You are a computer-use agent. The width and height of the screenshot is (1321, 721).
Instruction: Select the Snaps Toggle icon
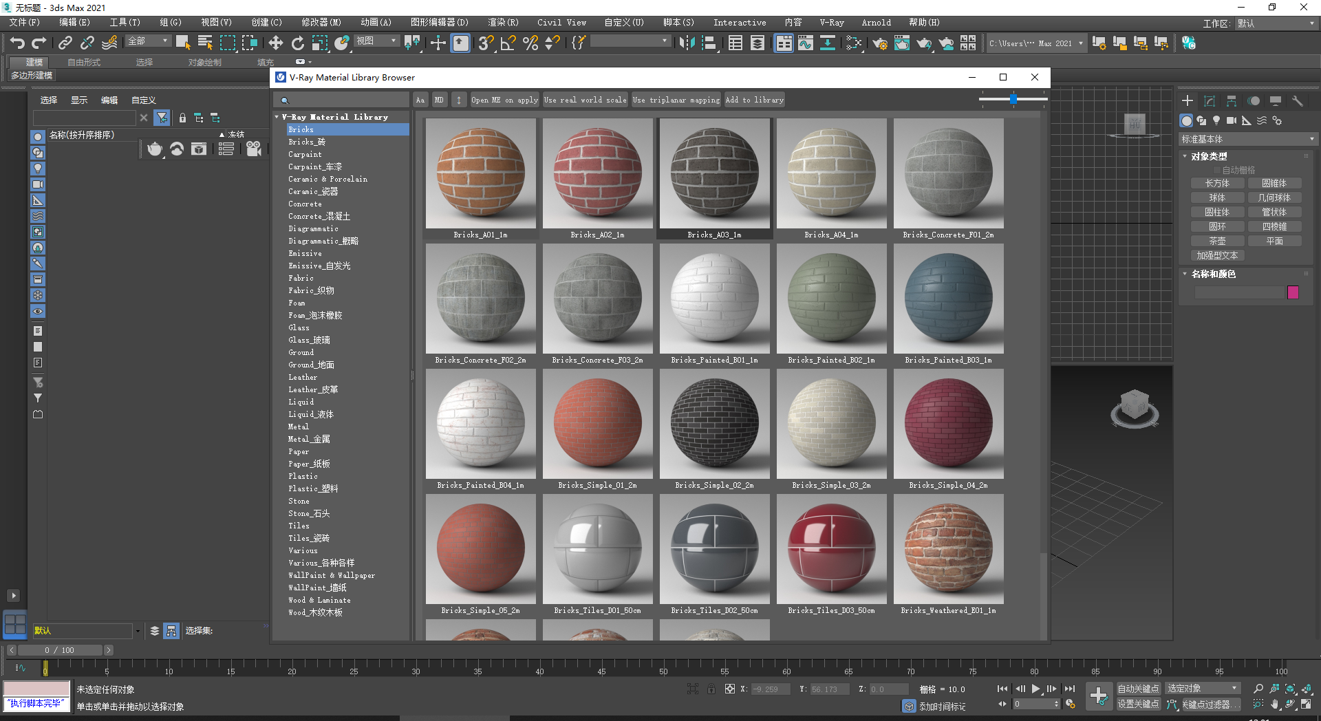coord(486,43)
